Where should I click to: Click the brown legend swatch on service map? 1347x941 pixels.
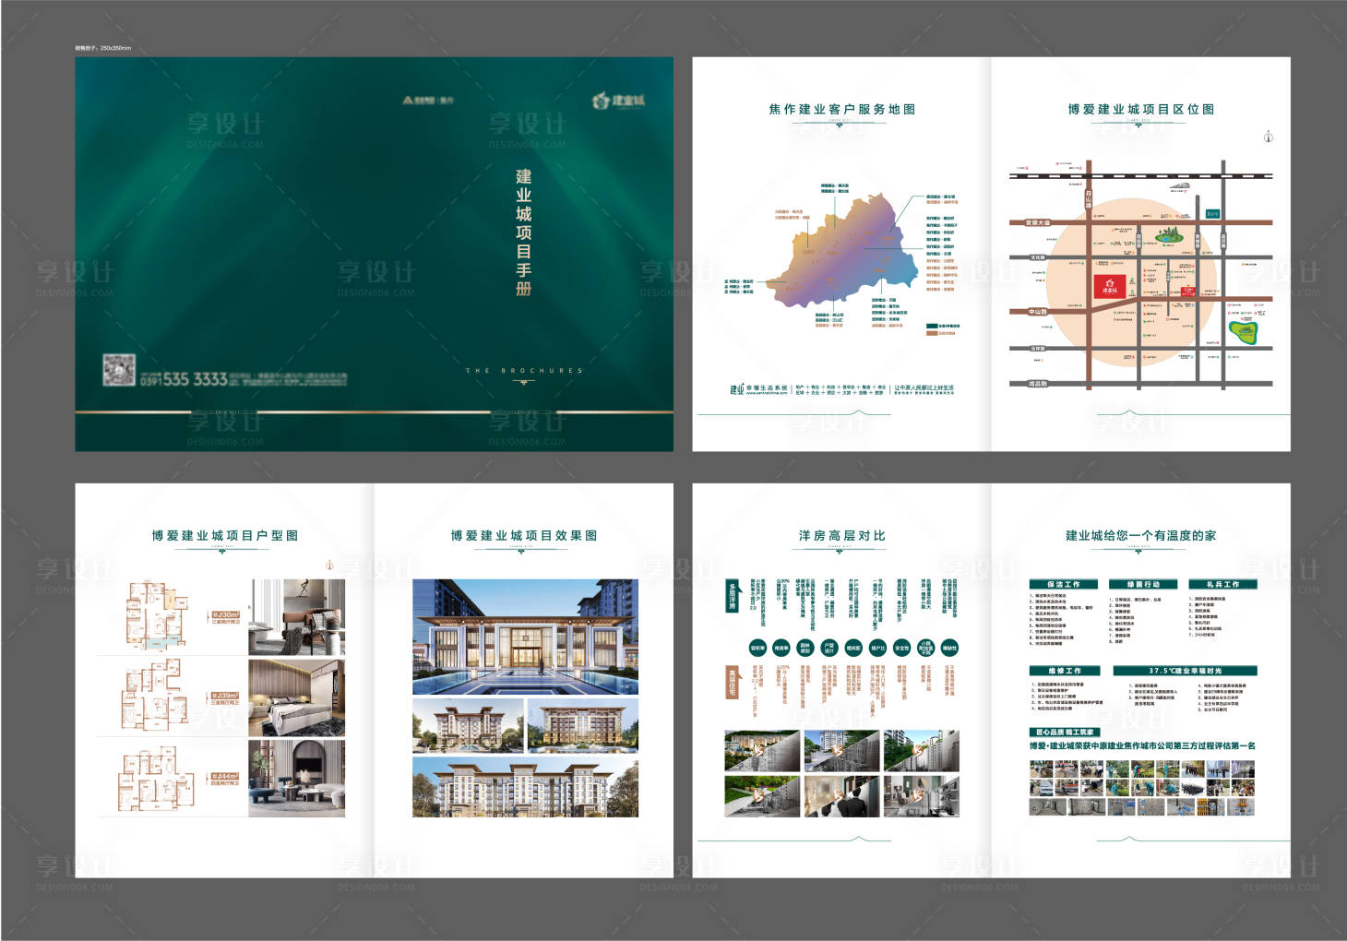[932, 333]
